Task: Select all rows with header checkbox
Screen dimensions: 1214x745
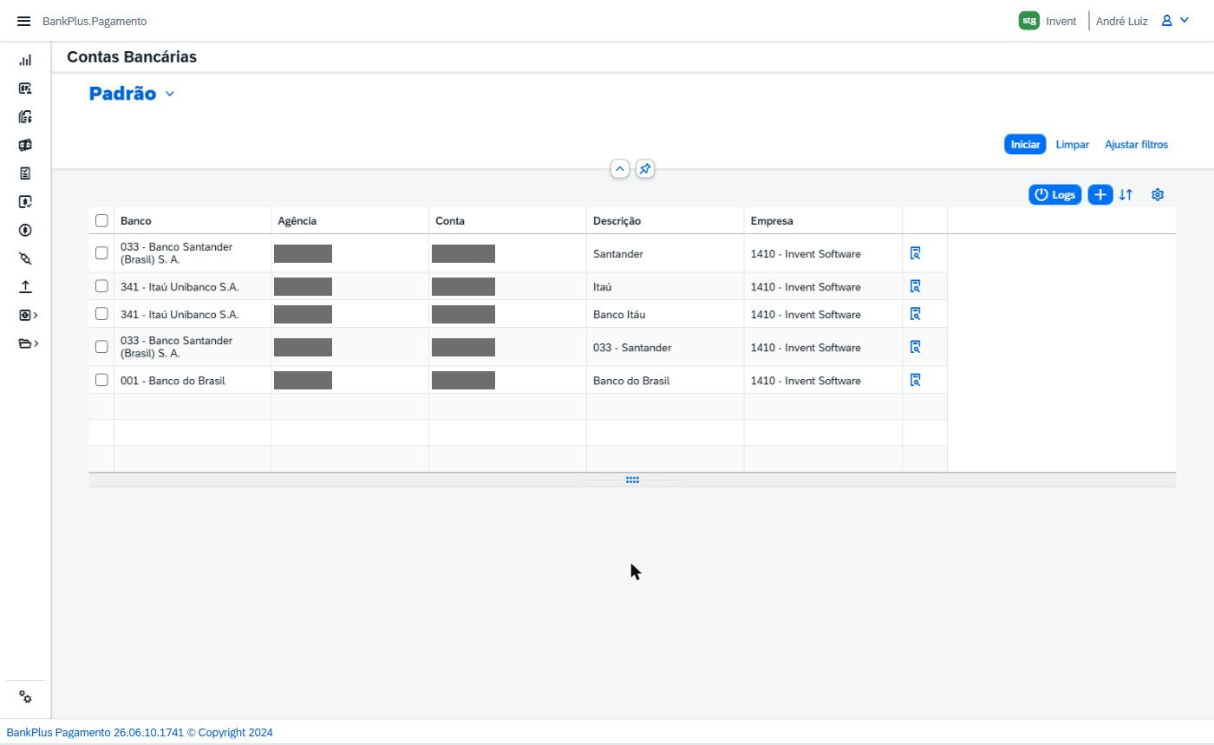Action: coord(101,220)
